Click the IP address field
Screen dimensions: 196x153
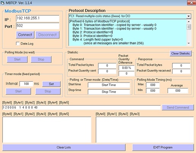[38, 18]
